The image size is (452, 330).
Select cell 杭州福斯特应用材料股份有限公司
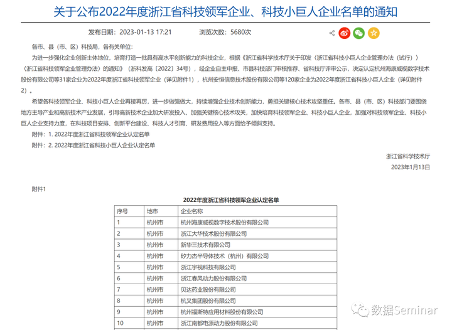[x=257, y=312]
